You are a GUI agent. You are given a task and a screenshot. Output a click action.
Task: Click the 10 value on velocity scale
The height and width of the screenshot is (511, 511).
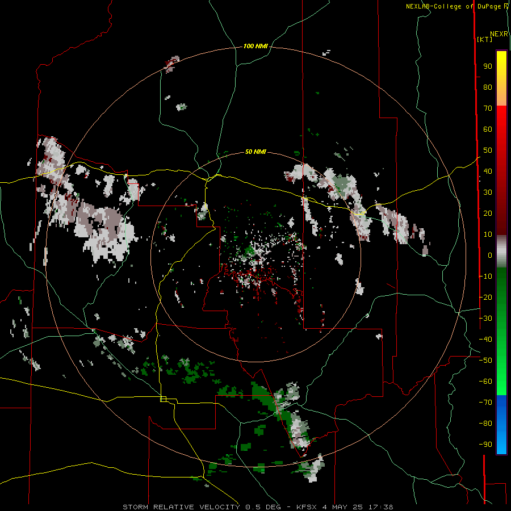tap(488, 234)
